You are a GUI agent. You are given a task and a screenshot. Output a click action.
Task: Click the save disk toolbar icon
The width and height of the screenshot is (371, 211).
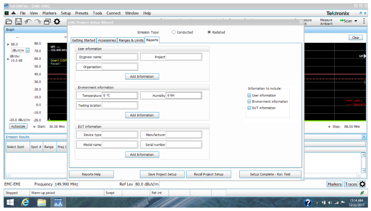19,21
